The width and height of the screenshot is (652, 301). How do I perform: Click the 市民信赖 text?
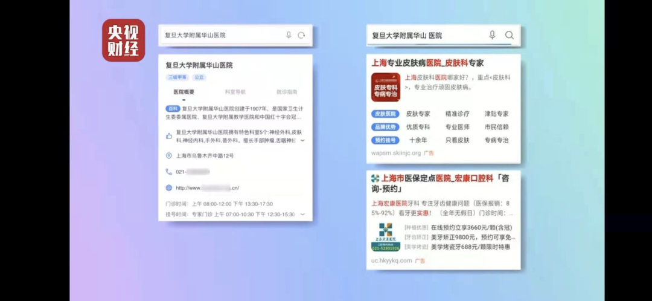point(496,127)
